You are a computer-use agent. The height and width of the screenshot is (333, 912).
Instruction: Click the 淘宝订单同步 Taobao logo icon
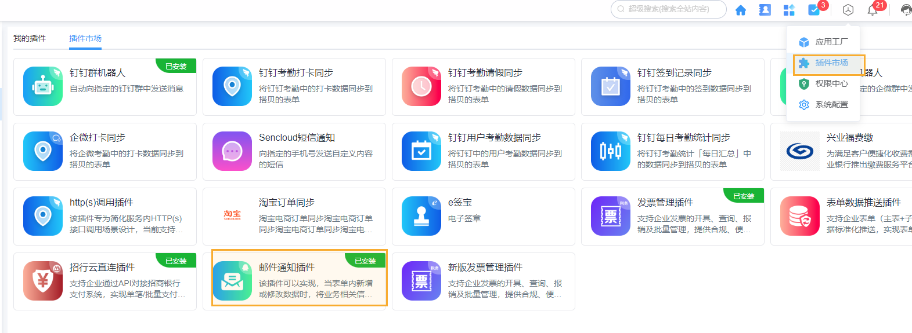click(232, 215)
